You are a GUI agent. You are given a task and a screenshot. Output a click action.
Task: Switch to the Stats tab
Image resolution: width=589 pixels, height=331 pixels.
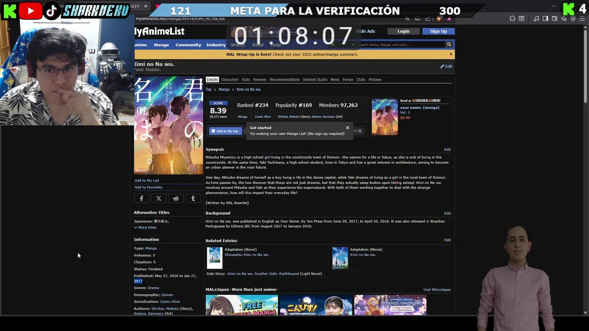[246, 80]
